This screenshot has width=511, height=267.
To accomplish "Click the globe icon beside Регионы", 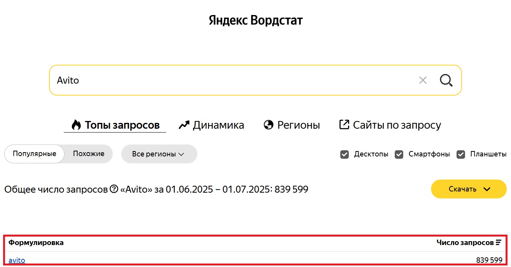I will tap(268, 125).
